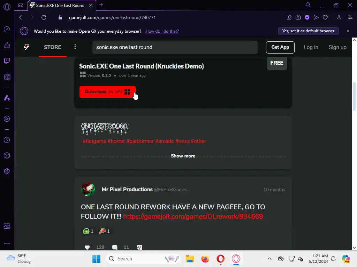Open comments on the post
The width and height of the screenshot is (357, 267).
pos(115,247)
